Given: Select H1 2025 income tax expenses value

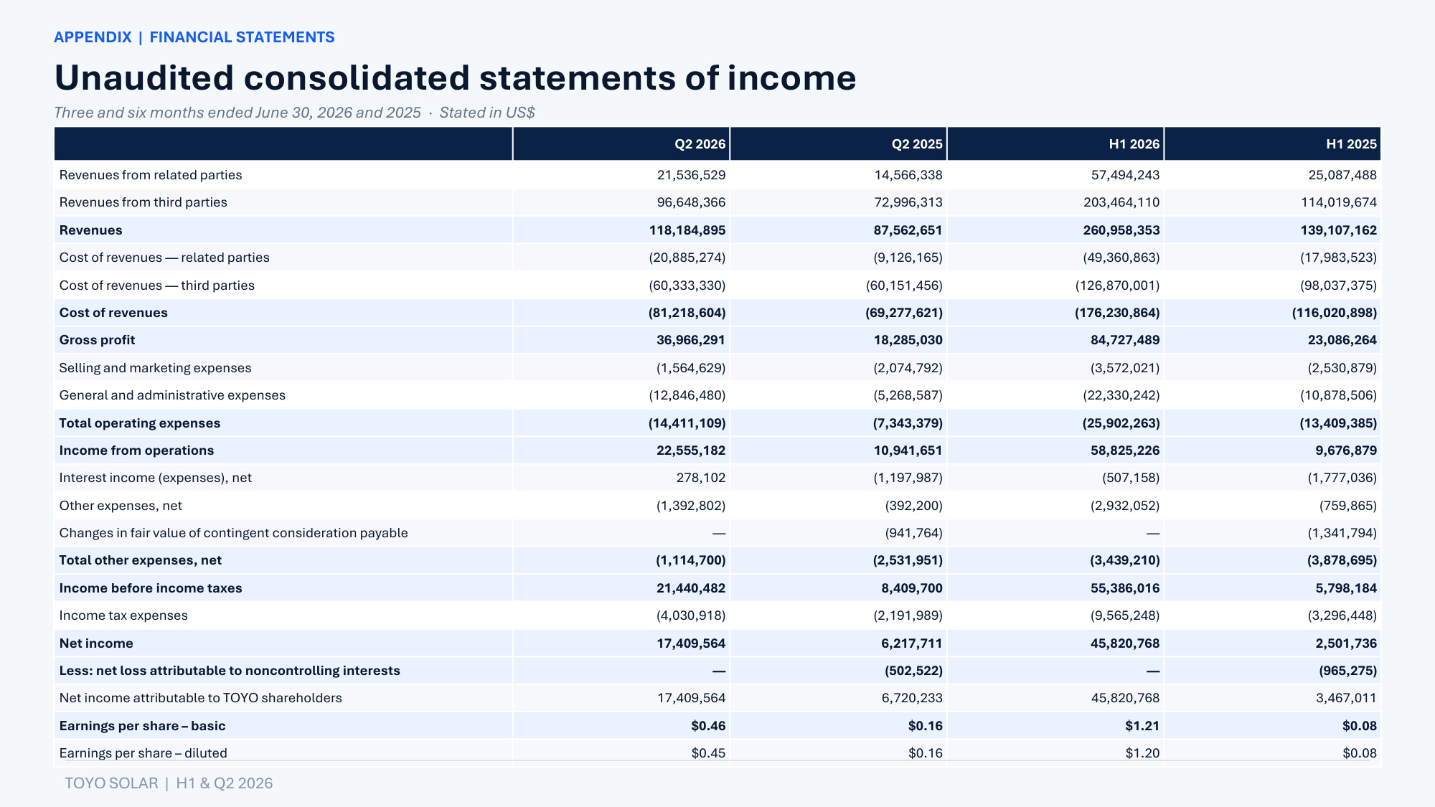Looking at the screenshot, I should [x=1342, y=615].
